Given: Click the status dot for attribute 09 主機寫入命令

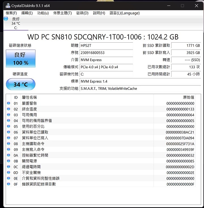Looking at the screenshot, I should [x=8, y=149].
